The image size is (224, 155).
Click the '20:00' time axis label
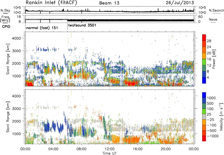166,149
